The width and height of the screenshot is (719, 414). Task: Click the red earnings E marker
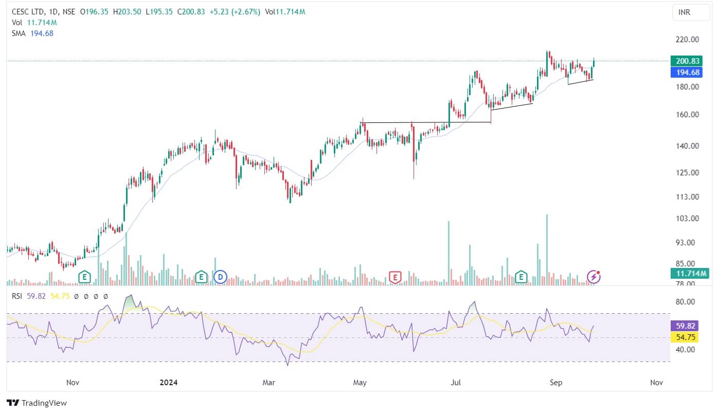395,277
